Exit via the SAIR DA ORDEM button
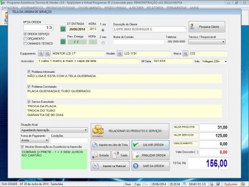The image size is (249, 187). pos(150,166)
